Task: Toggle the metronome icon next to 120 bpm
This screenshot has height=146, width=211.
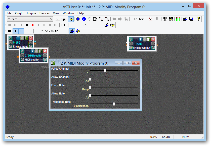Action: coord(150,19)
